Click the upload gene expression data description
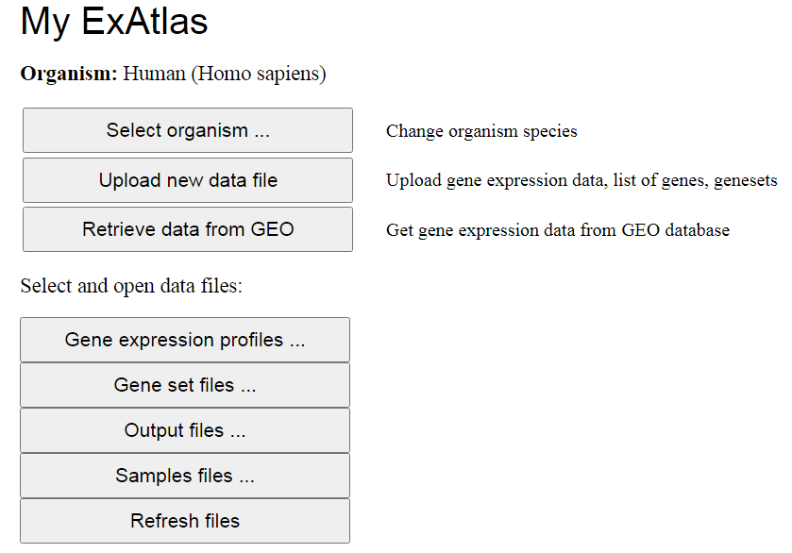This screenshot has height=553, width=792. click(x=581, y=180)
